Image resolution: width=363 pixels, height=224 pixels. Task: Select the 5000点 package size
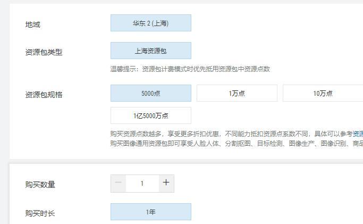pyautogui.click(x=151, y=93)
